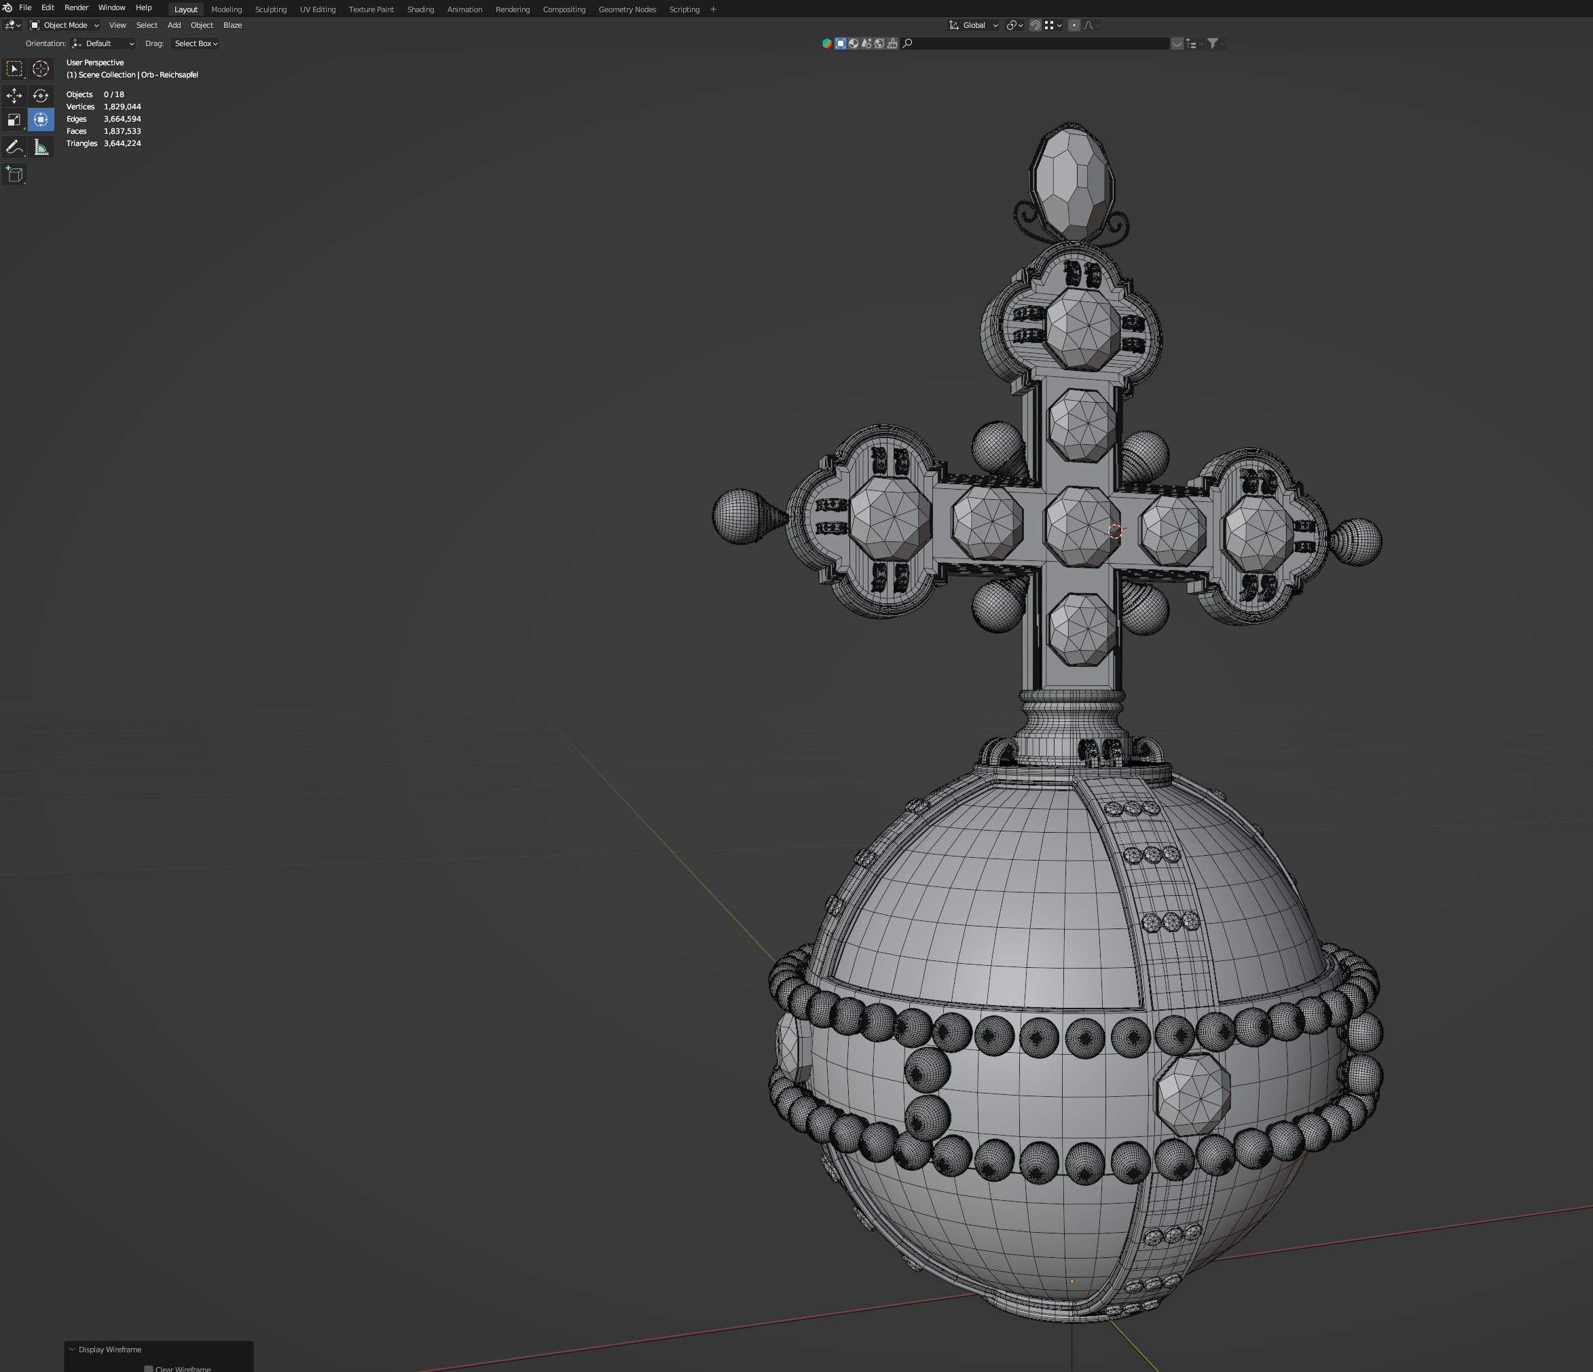1593x1372 pixels.
Task: Enable the Clear Wireframe checkbox
Action: click(x=149, y=1368)
